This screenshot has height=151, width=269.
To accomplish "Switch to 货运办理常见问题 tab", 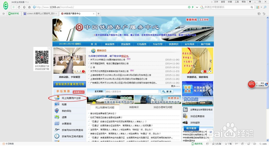I will point(163,107).
